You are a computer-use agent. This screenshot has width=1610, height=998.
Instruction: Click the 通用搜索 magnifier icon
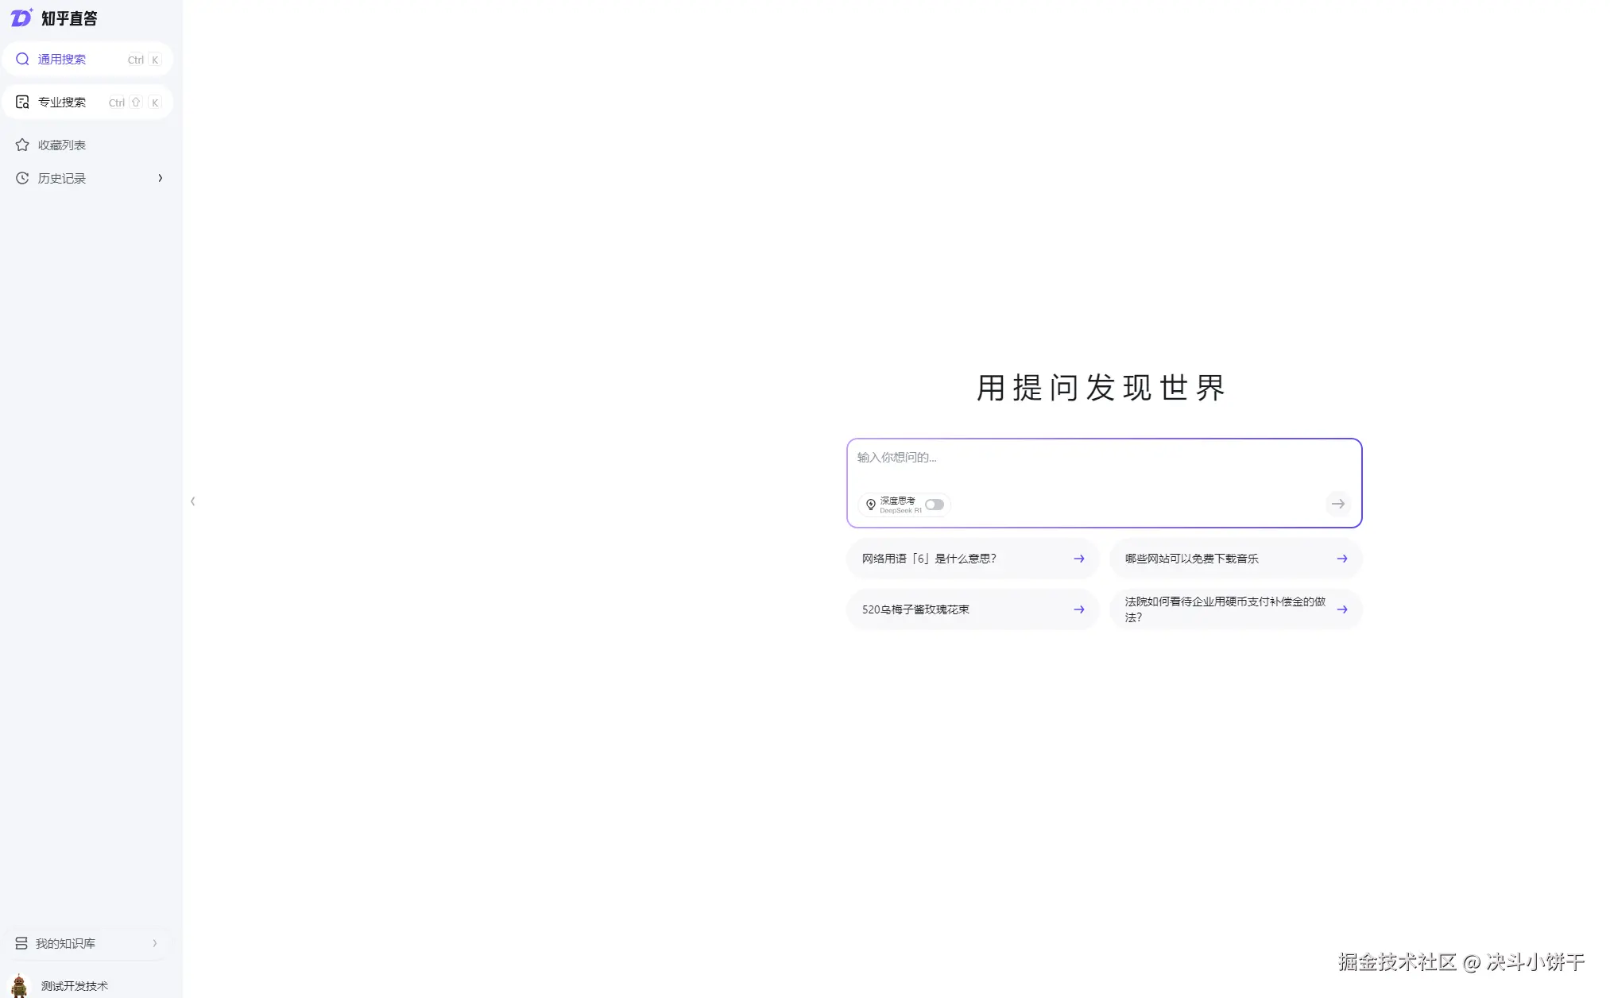(22, 60)
